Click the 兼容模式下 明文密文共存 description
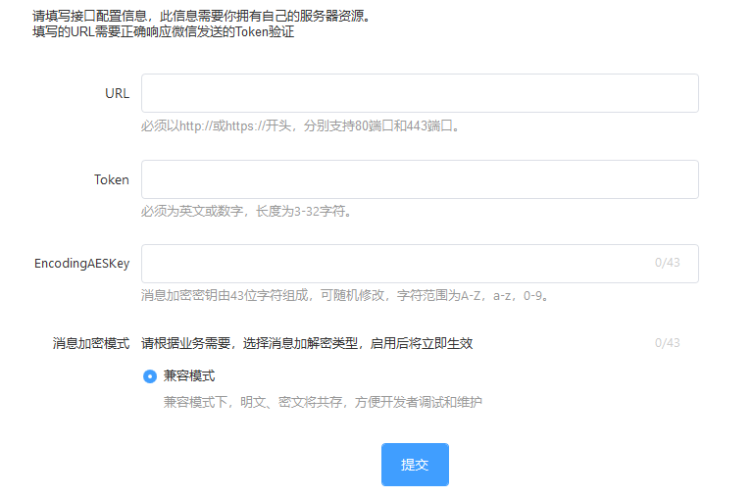This screenshot has width=752, height=497. click(323, 402)
